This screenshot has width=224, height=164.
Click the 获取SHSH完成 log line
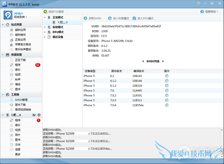click(x=52, y=156)
